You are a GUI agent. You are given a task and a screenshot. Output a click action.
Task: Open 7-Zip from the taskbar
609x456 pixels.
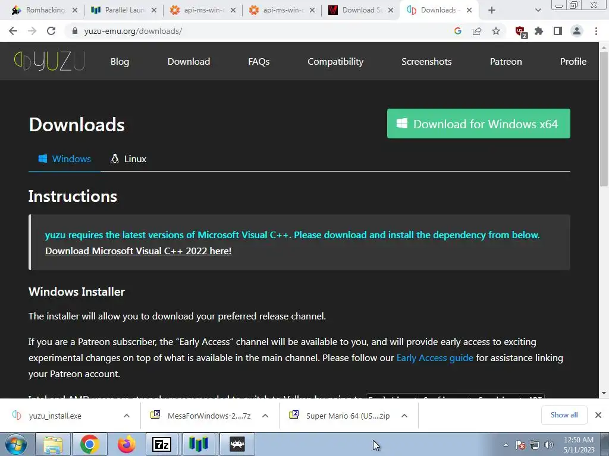[x=162, y=444]
